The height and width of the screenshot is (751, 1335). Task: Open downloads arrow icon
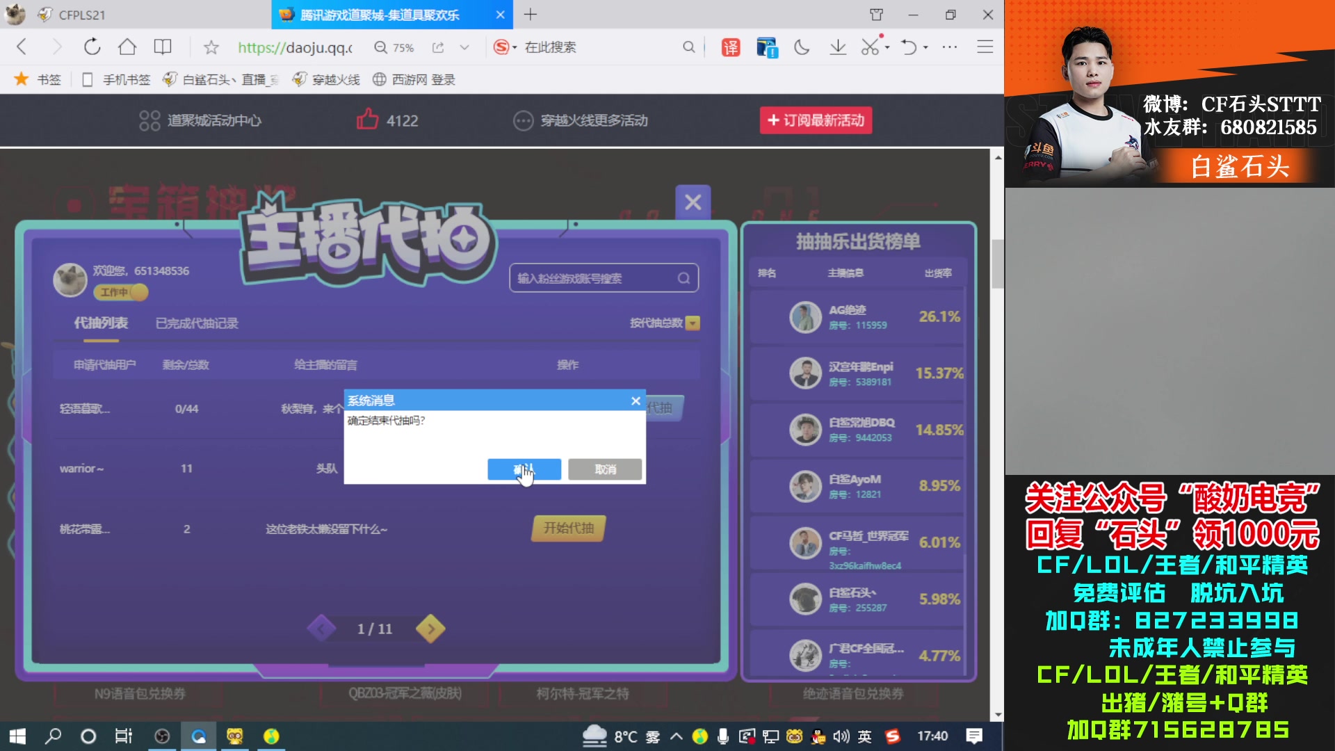(x=838, y=47)
